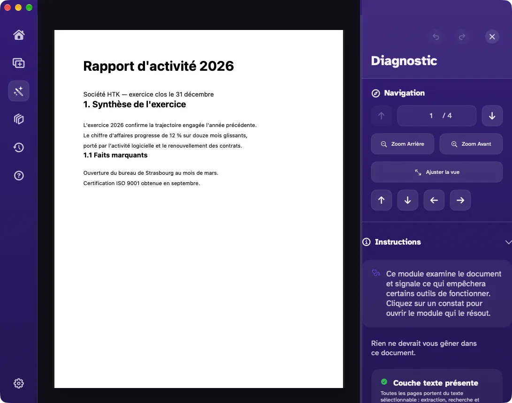The height and width of the screenshot is (403, 512).
Task: Click the '/ 4' total pages text
Action: pyautogui.click(x=447, y=116)
